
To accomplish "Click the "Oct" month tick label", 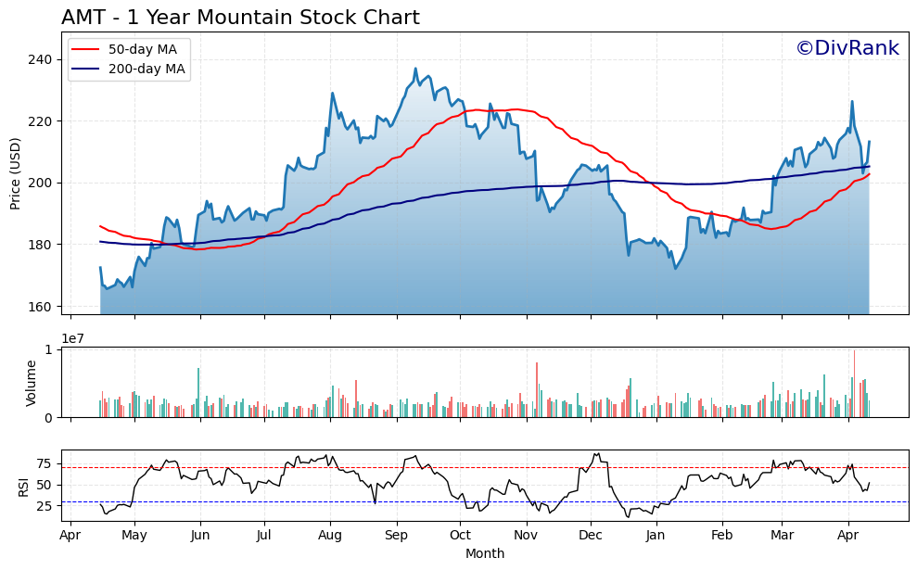I will (x=460, y=536).
